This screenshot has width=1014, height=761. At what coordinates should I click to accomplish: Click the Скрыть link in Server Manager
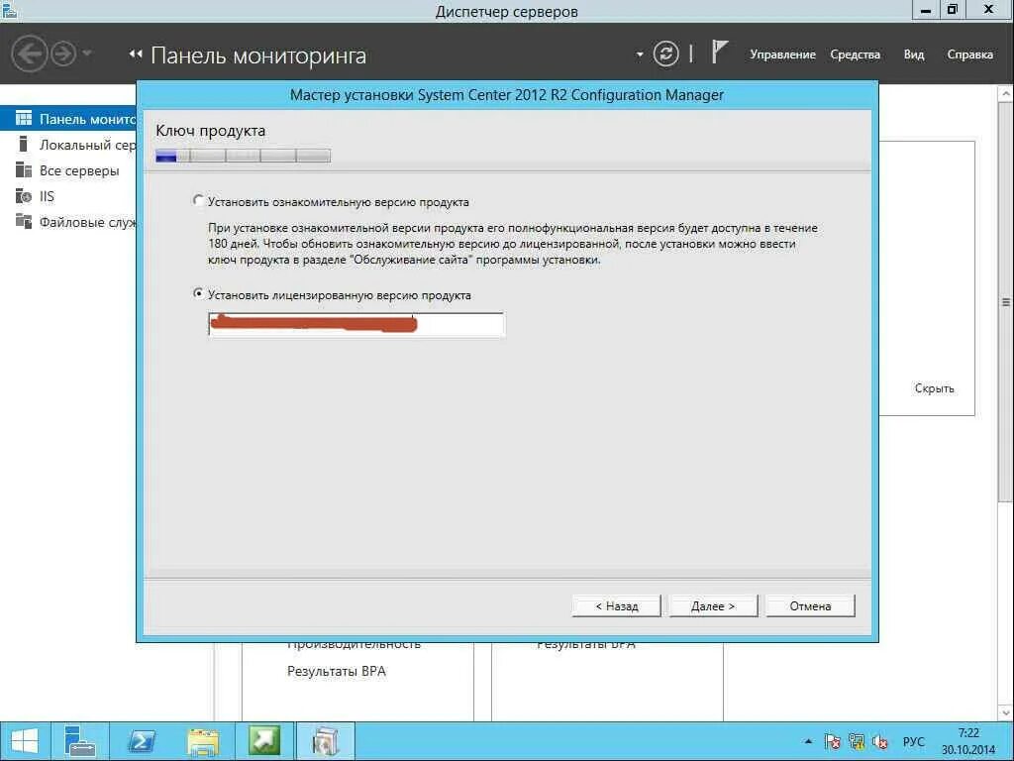coord(934,388)
